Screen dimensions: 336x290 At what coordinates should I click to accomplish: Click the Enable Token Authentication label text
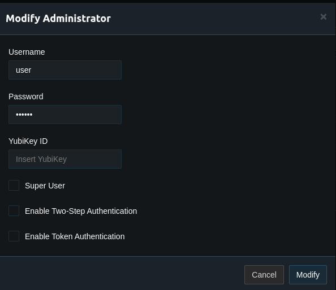click(x=75, y=236)
